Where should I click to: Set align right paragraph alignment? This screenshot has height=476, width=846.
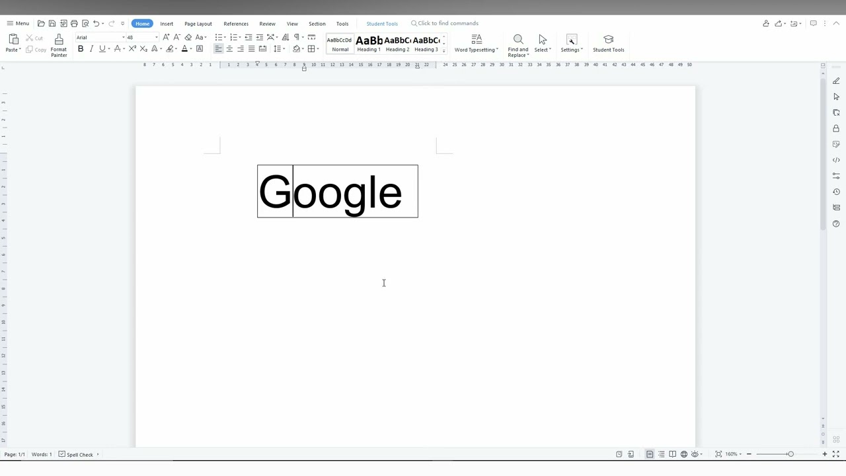[241, 49]
